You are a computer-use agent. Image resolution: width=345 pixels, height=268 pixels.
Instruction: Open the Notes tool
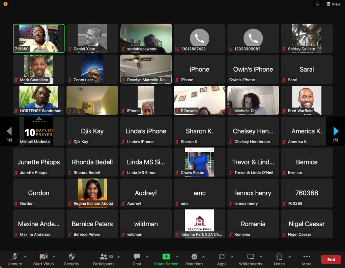(x=279, y=259)
